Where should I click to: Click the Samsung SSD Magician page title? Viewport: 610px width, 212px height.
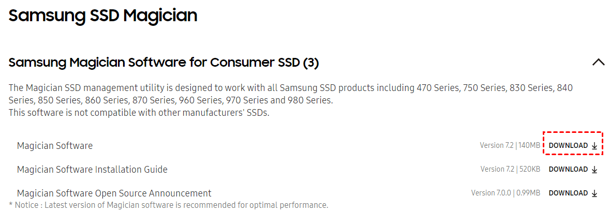pos(103,16)
